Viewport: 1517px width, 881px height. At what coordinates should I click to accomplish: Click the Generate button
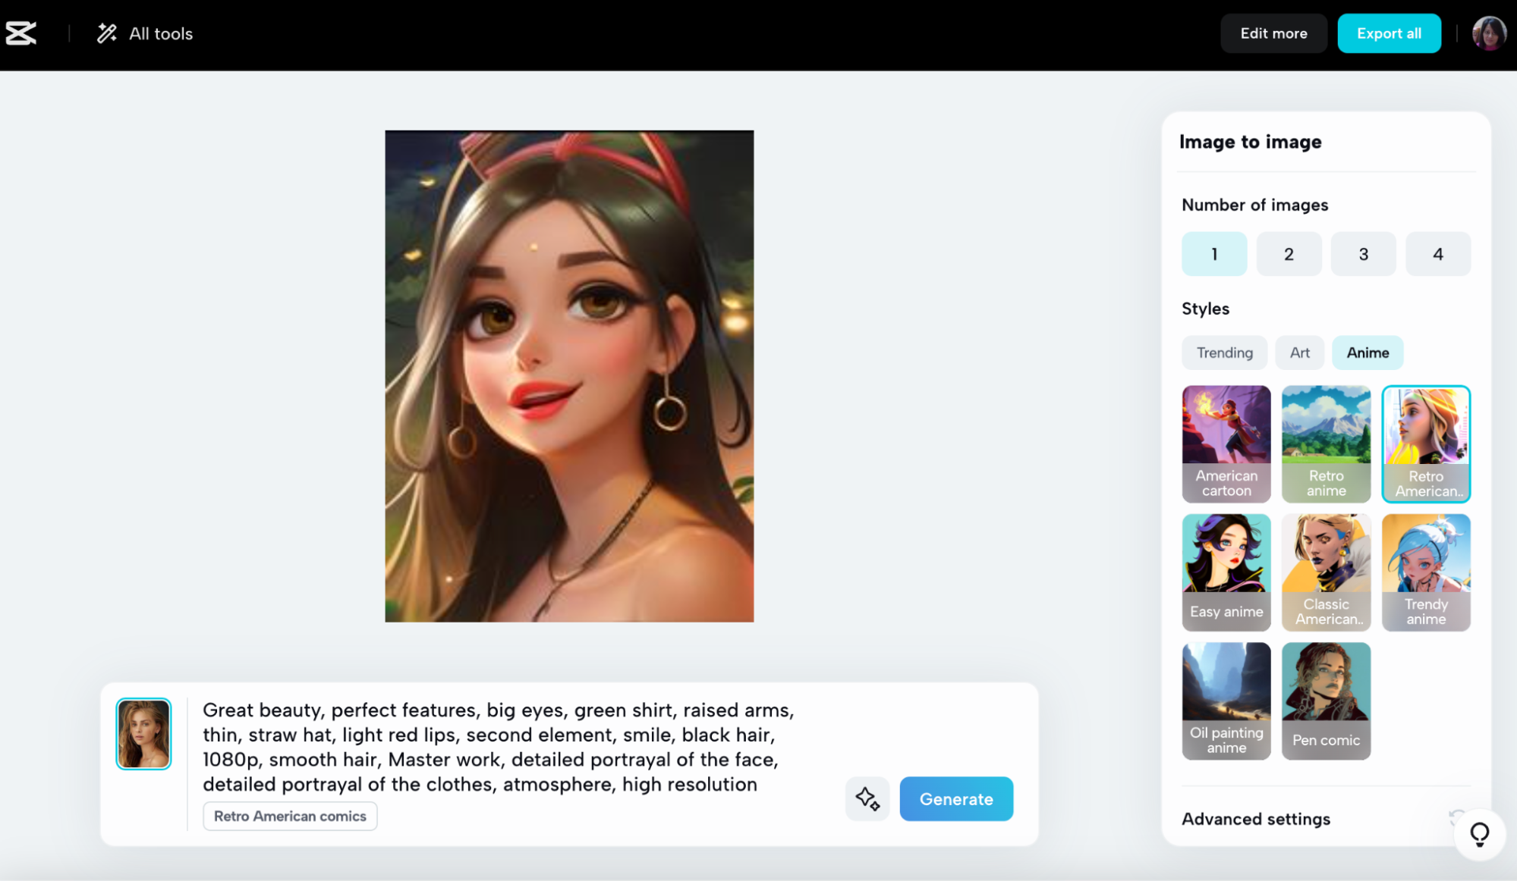coord(955,798)
